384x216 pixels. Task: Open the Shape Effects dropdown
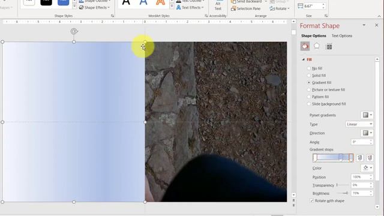(x=94, y=8)
